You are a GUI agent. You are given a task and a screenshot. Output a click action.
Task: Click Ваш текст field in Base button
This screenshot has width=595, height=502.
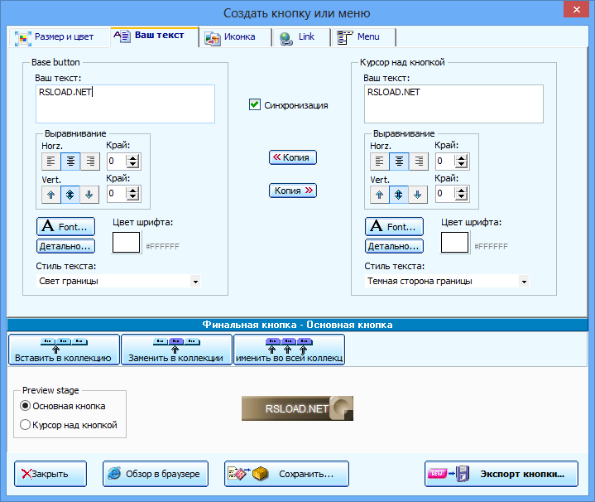125,104
